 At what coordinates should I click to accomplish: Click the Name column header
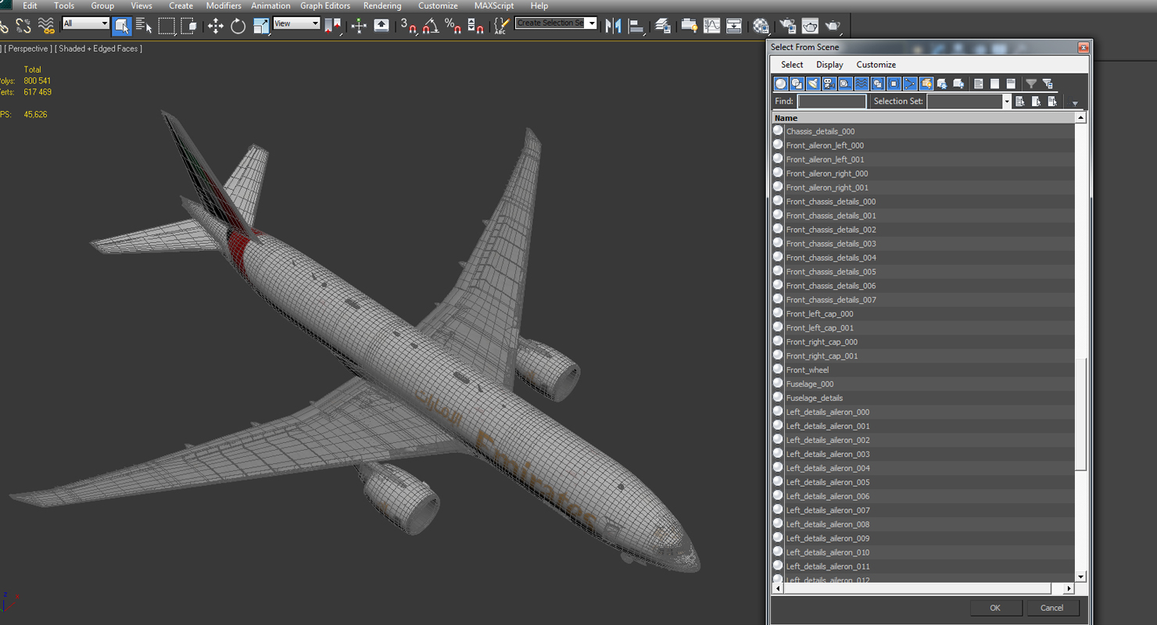923,118
